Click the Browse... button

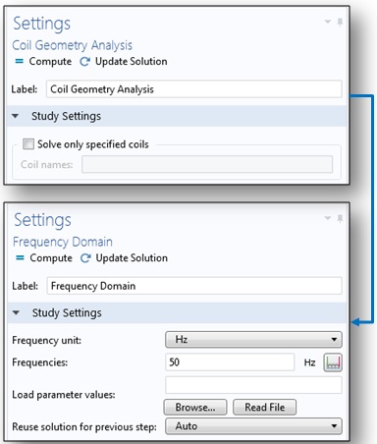point(195,407)
